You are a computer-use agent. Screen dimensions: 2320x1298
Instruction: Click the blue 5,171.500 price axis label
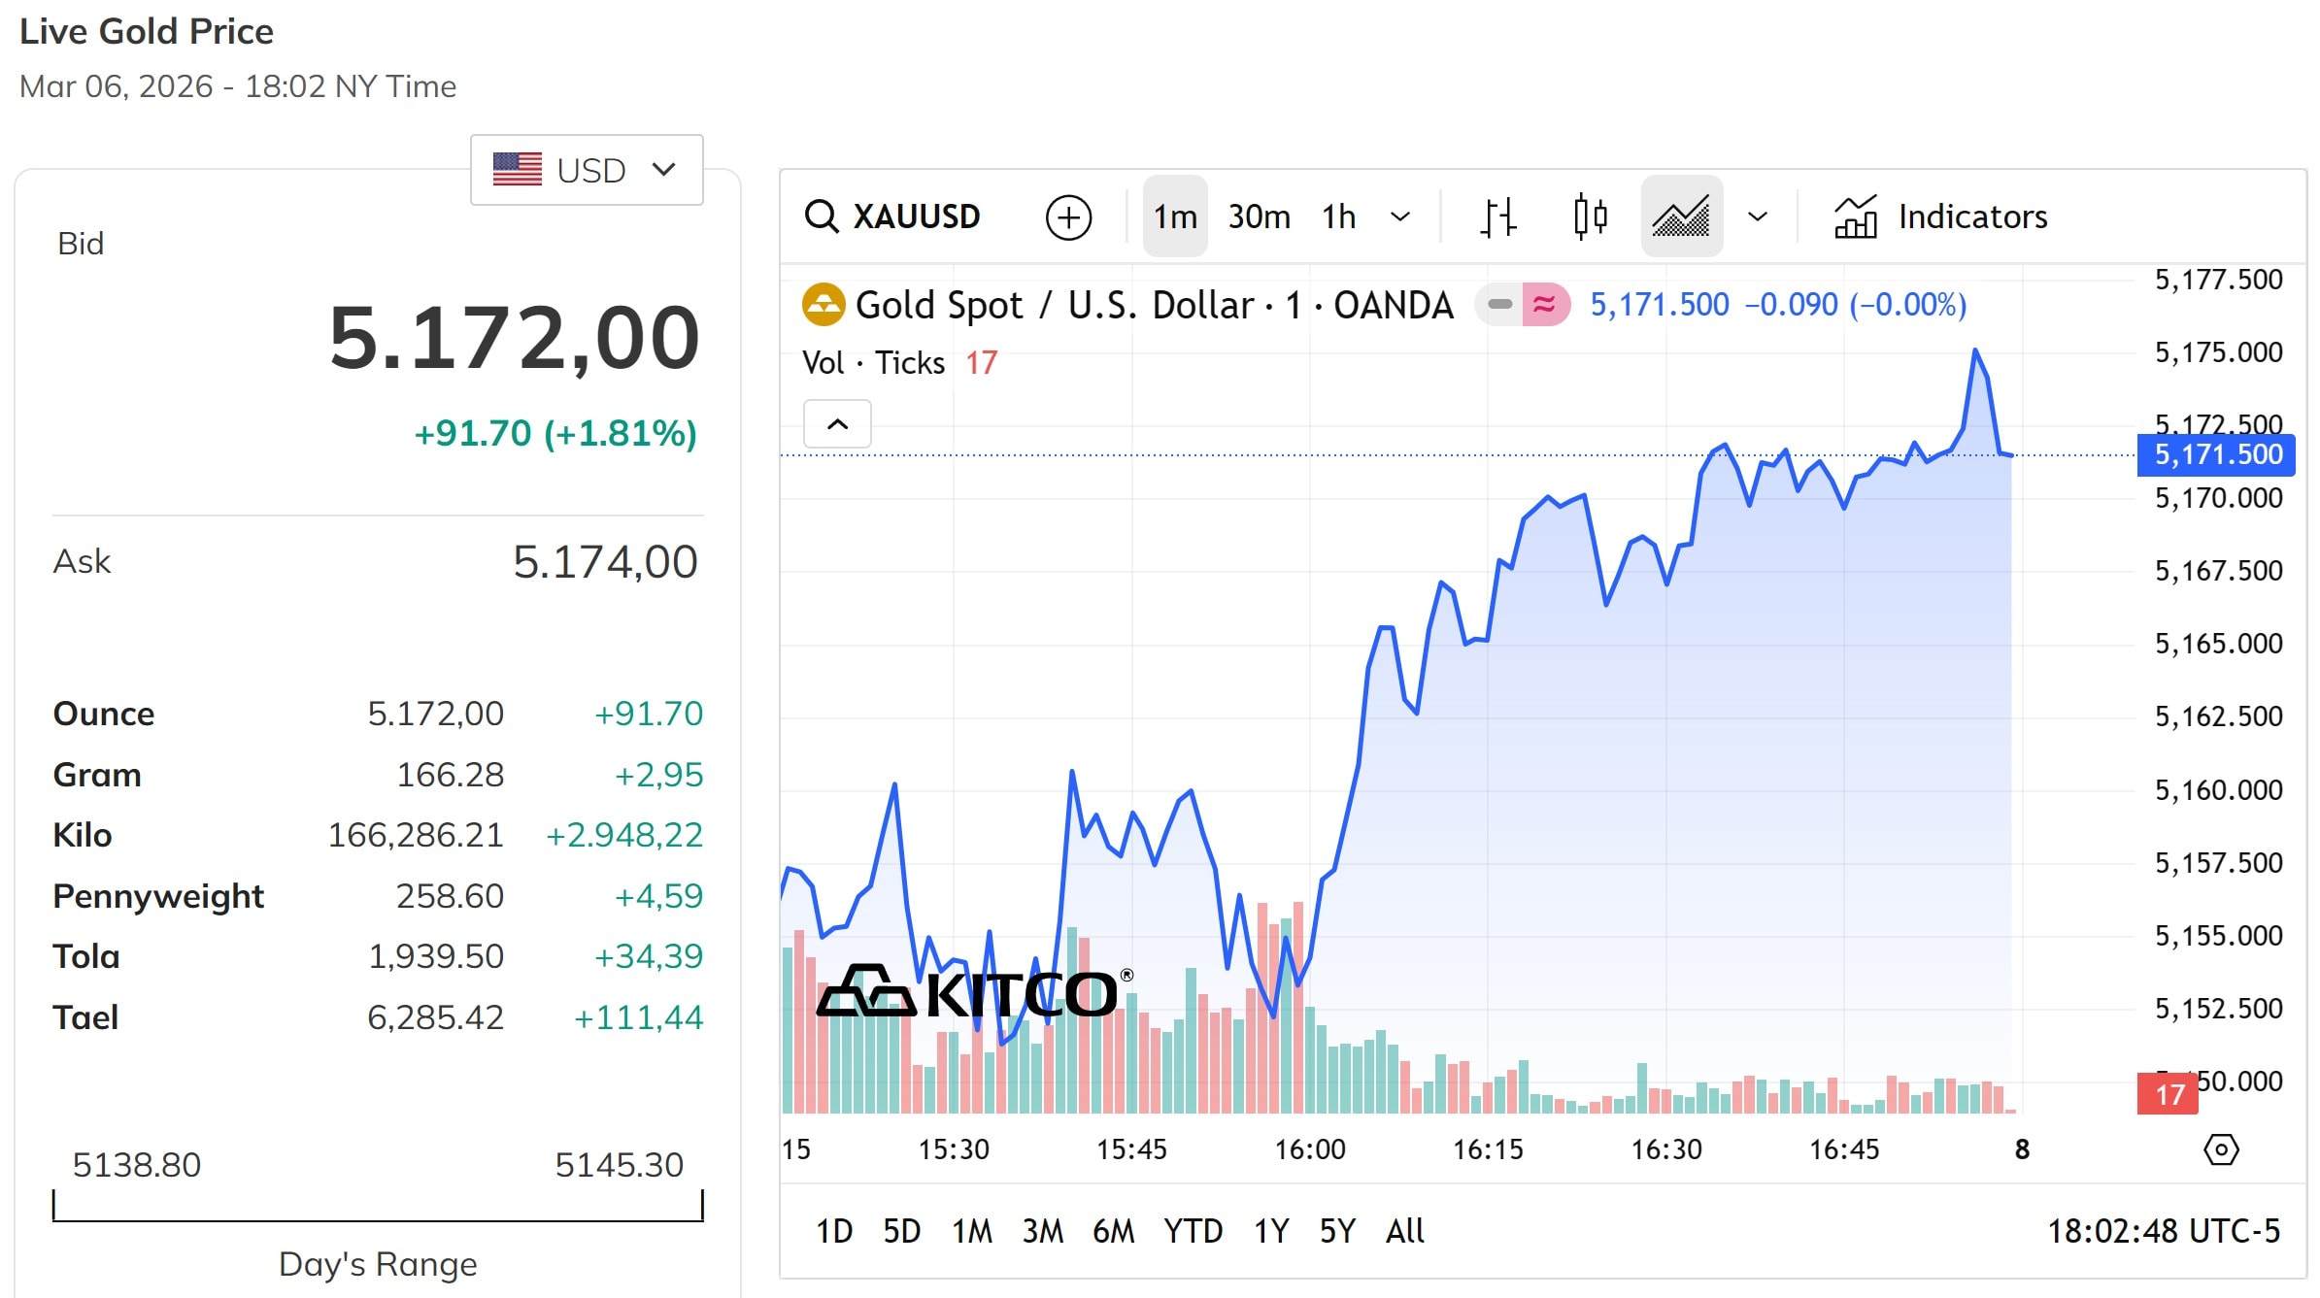click(x=2214, y=454)
